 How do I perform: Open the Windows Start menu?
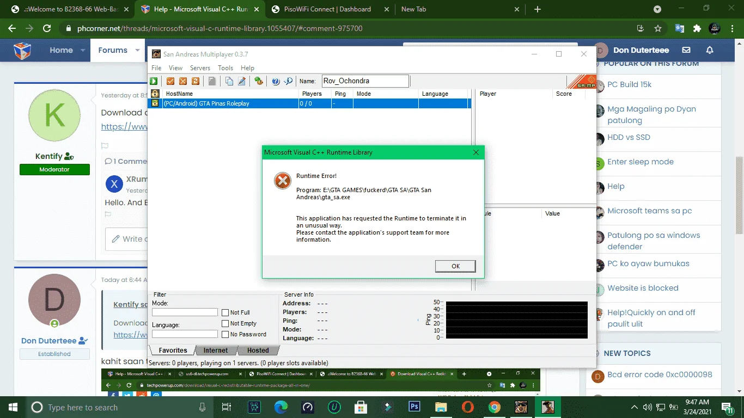pyautogui.click(x=13, y=407)
